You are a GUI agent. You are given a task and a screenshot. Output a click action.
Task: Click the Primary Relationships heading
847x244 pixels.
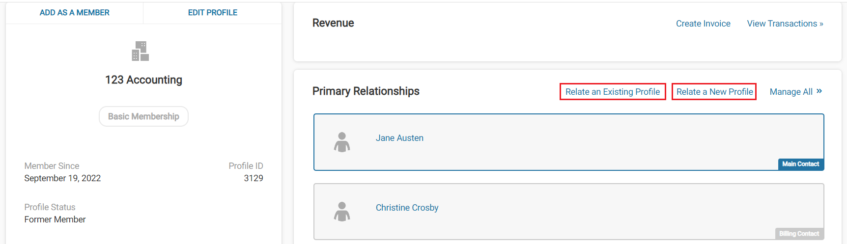[366, 91]
